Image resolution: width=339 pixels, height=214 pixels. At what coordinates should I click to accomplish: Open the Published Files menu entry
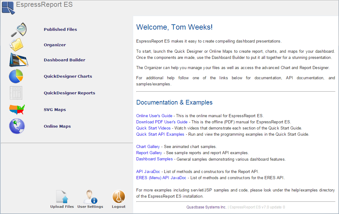click(x=60, y=29)
